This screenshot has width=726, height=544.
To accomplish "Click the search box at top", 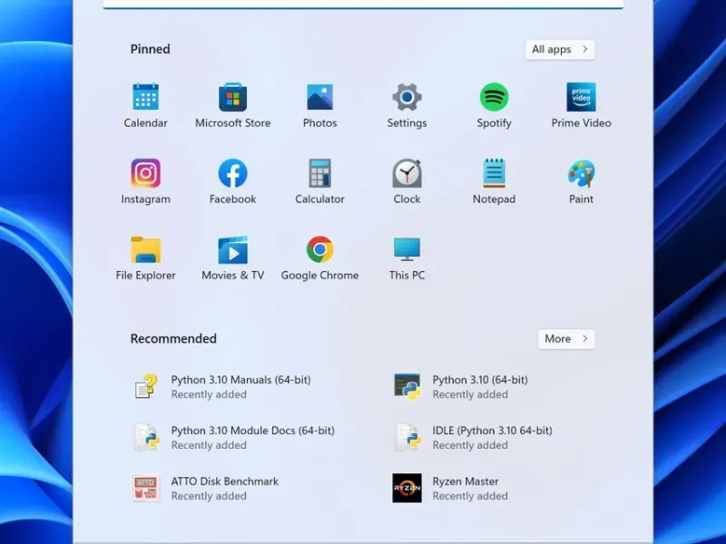I will (x=363, y=5).
